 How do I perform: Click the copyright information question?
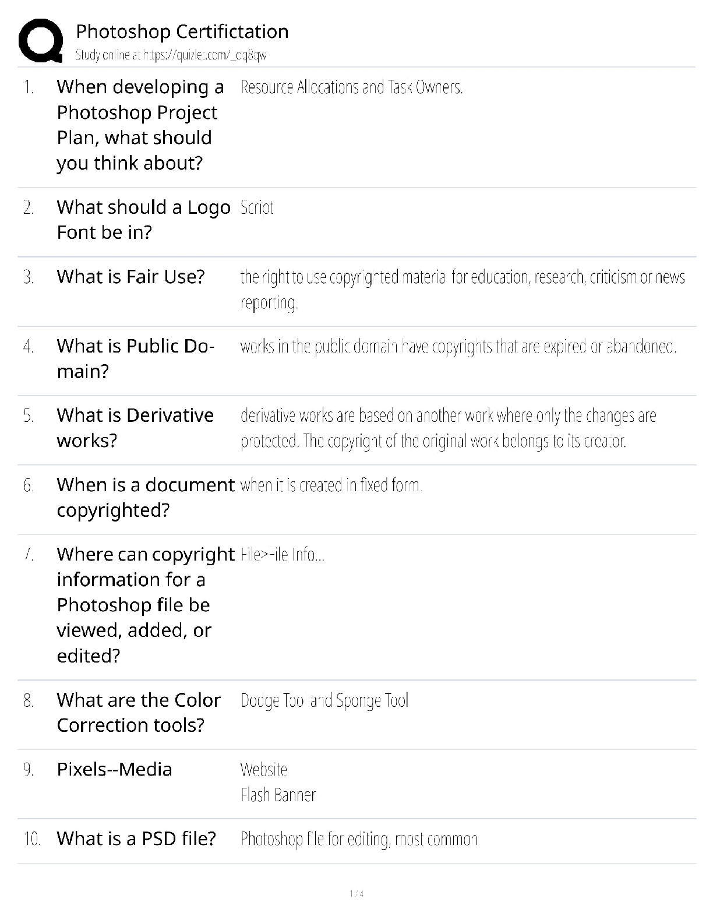[x=145, y=604]
